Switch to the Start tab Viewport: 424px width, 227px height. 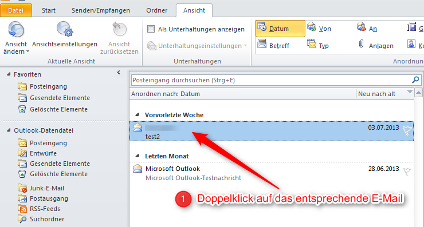pyautogui.click(x=49, y=10)
